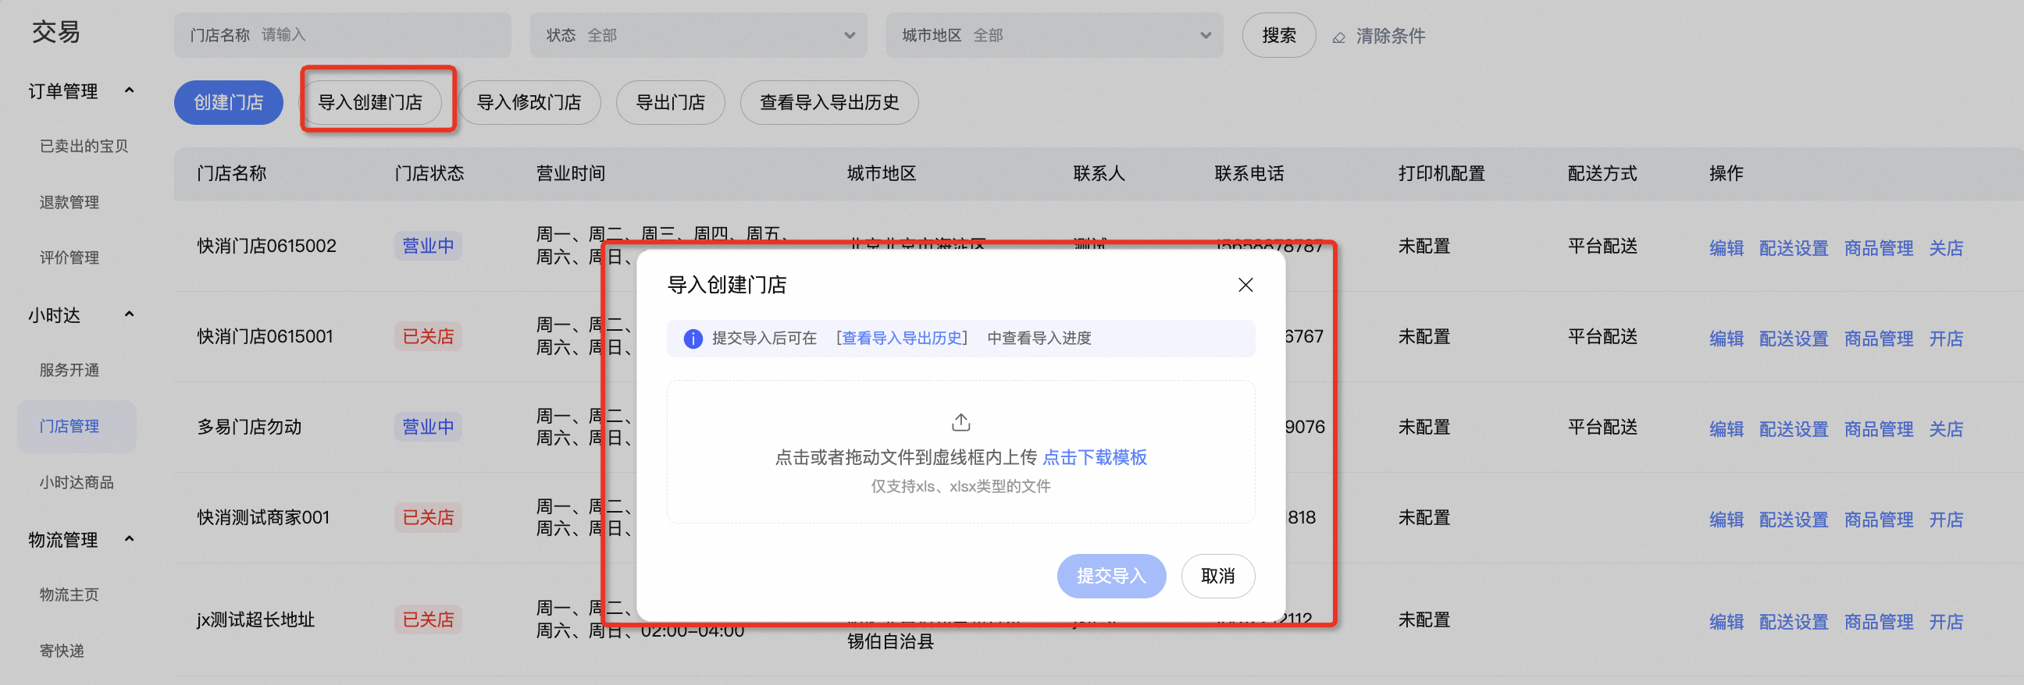
Task: Open the 城市地区 dropdown filter
Action: point(1054,35)
